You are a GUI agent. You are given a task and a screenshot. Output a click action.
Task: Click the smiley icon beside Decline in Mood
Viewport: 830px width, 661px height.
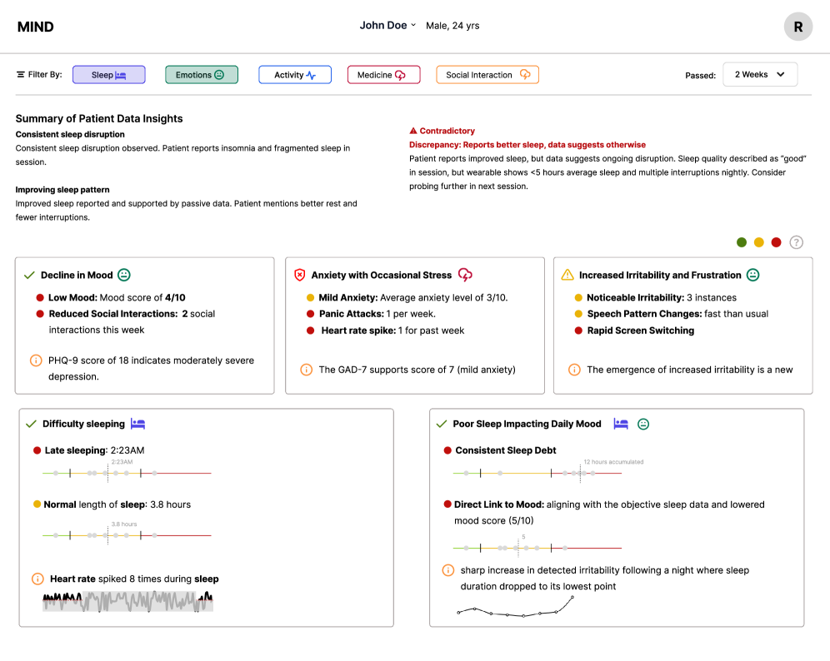point(124,275)
